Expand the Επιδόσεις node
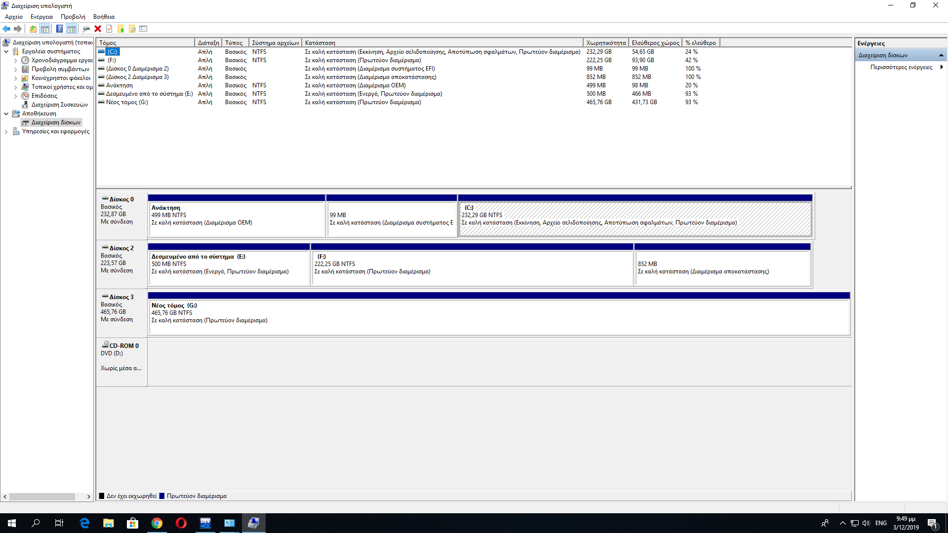948x533 pixels. pos(15,96)
